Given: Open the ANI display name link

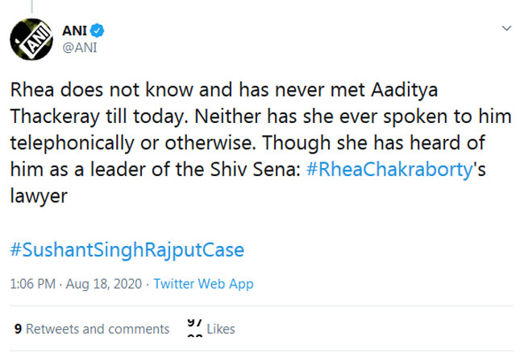Looking at the screenshot, I should [74, 31].
